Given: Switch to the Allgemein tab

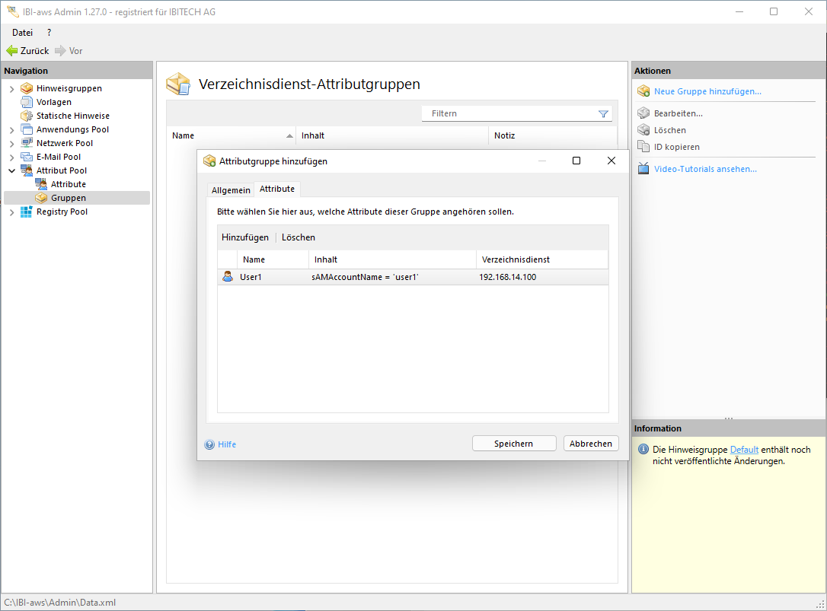Looking at the screenshot, I should 231,189.
